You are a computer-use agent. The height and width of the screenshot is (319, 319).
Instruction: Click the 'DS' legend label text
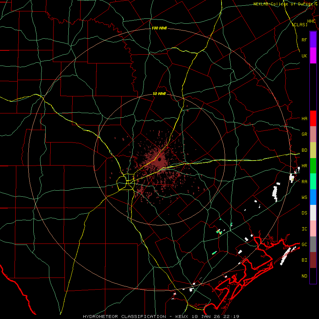click(x=304, y=213)
